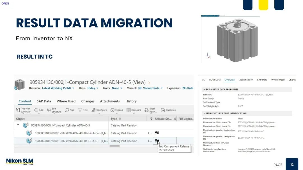Open Where Used tab beside Changes
The width and height of the screenshot is (303, 170).
(x=66, y=101)
